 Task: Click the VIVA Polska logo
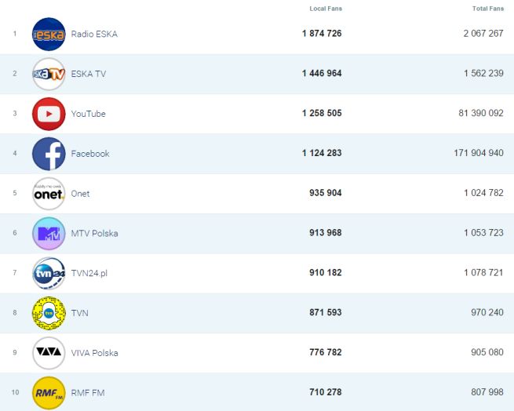point(49,353)
